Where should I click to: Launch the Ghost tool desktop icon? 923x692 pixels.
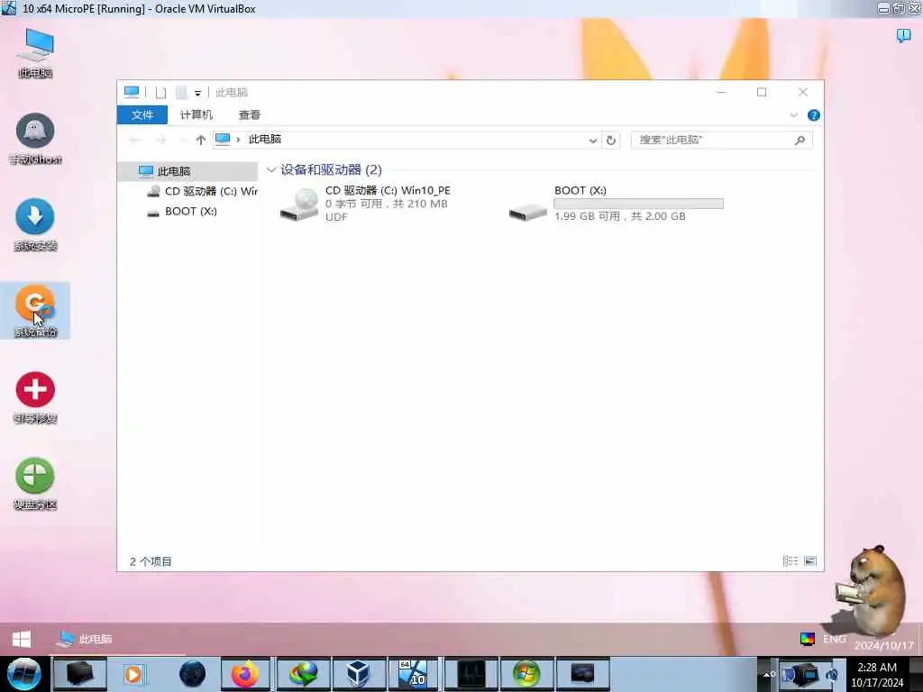[35, 138]
